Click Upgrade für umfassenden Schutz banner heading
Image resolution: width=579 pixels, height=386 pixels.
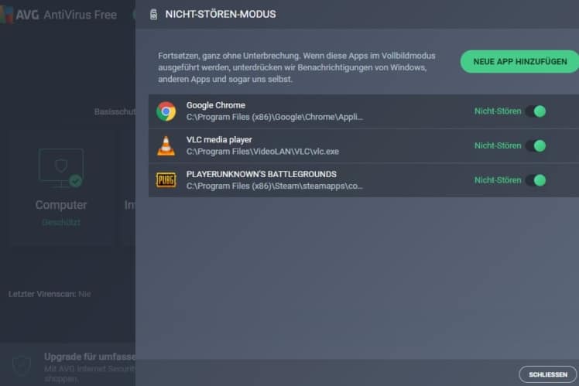[90, 357]
